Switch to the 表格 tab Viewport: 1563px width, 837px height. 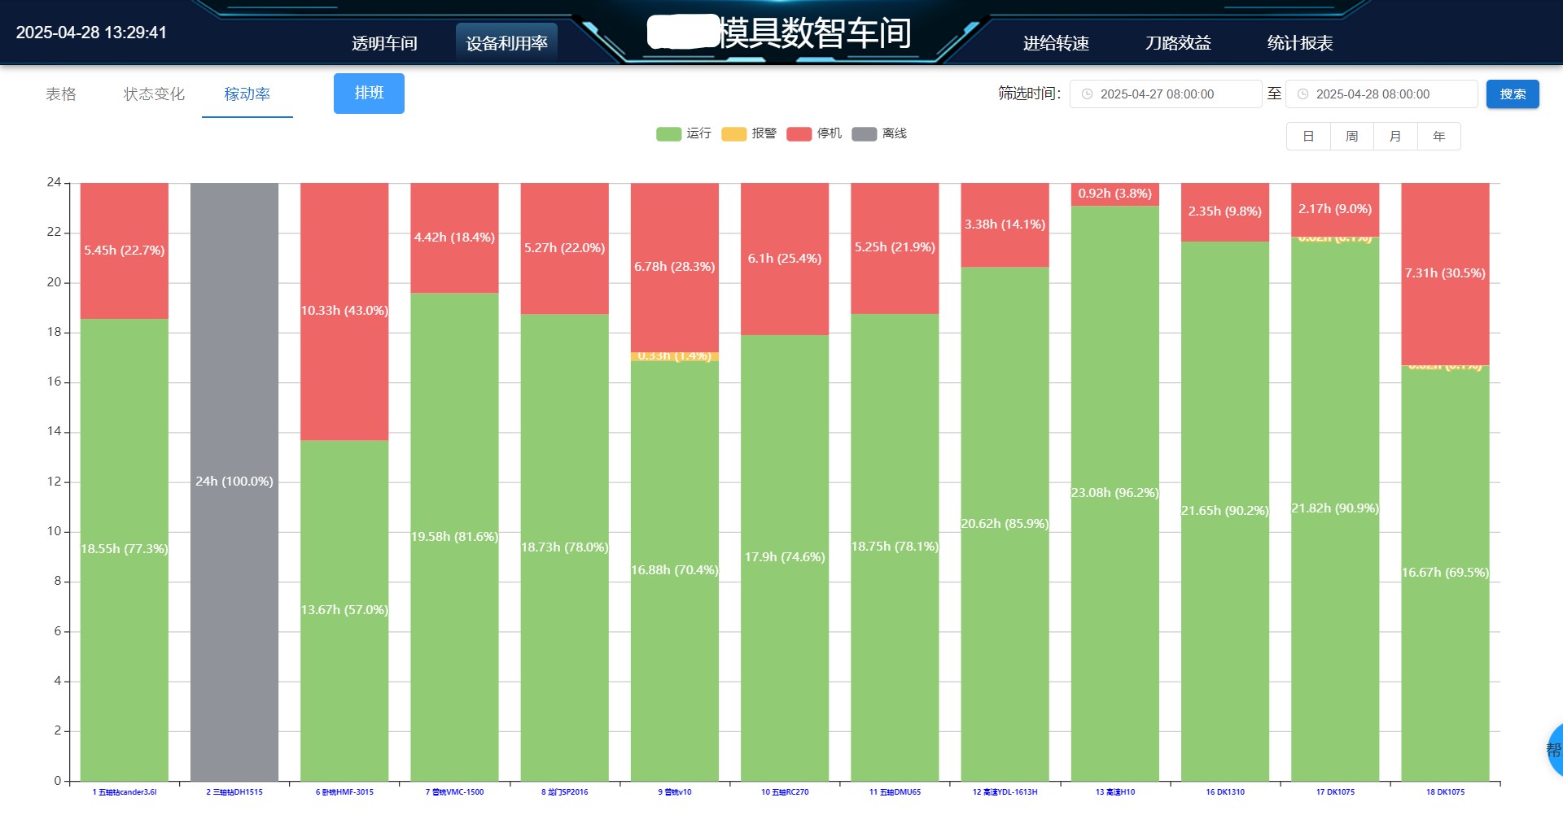(x=61, y=94)
